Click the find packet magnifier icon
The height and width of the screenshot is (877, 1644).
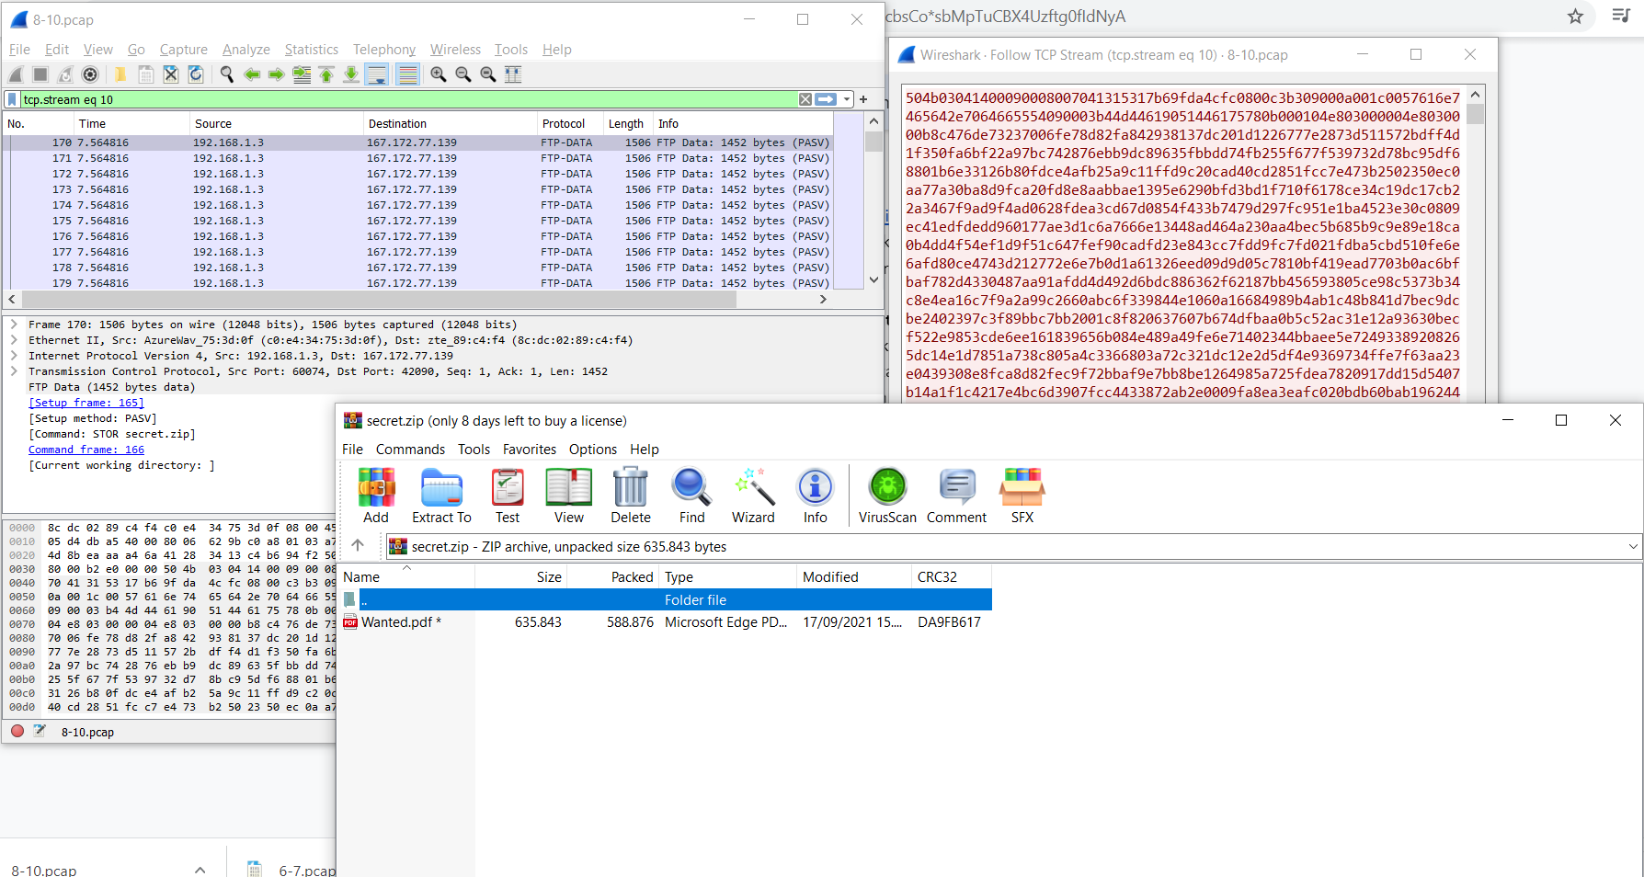coord(226,74)
